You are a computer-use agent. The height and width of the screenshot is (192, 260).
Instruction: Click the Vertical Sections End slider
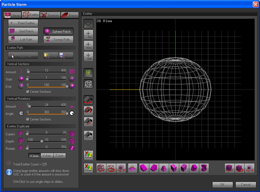pos(47,86)
